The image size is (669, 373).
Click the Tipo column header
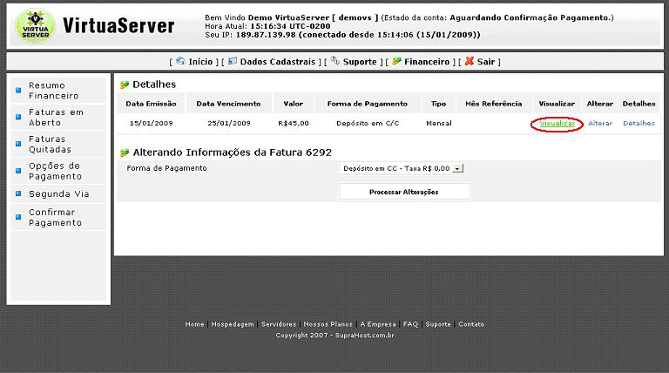coord(439,104)
